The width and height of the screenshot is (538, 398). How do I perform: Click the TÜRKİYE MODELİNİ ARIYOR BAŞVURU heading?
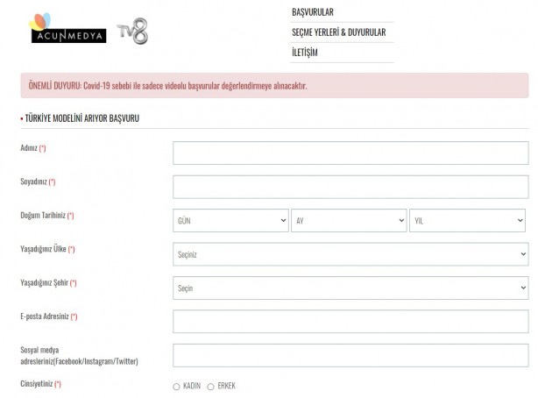click(x=82, y=118)
